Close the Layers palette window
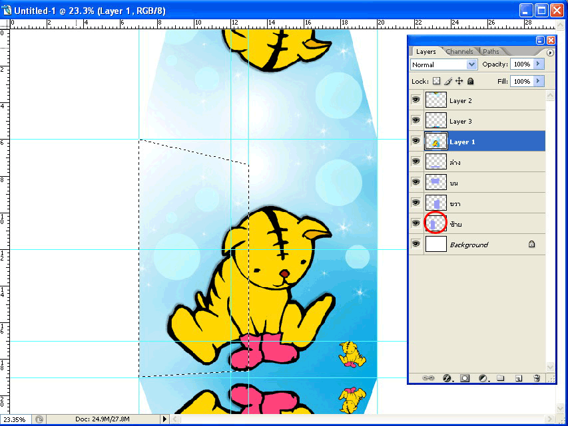The image size is (568, 426). point(551,40)
